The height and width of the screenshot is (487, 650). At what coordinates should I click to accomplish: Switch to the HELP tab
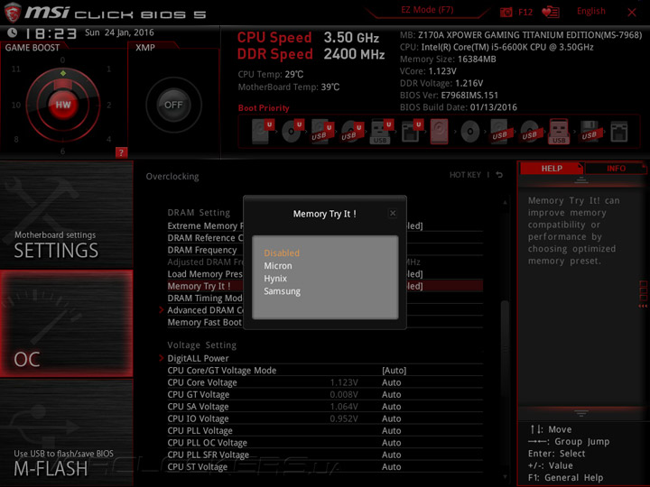point(552,169)
